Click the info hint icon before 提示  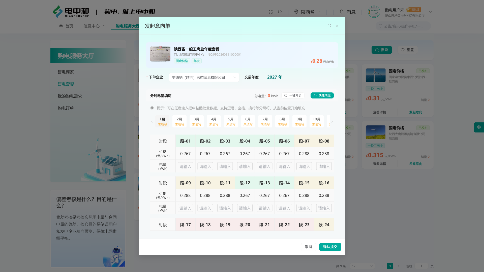coord(152,108)
